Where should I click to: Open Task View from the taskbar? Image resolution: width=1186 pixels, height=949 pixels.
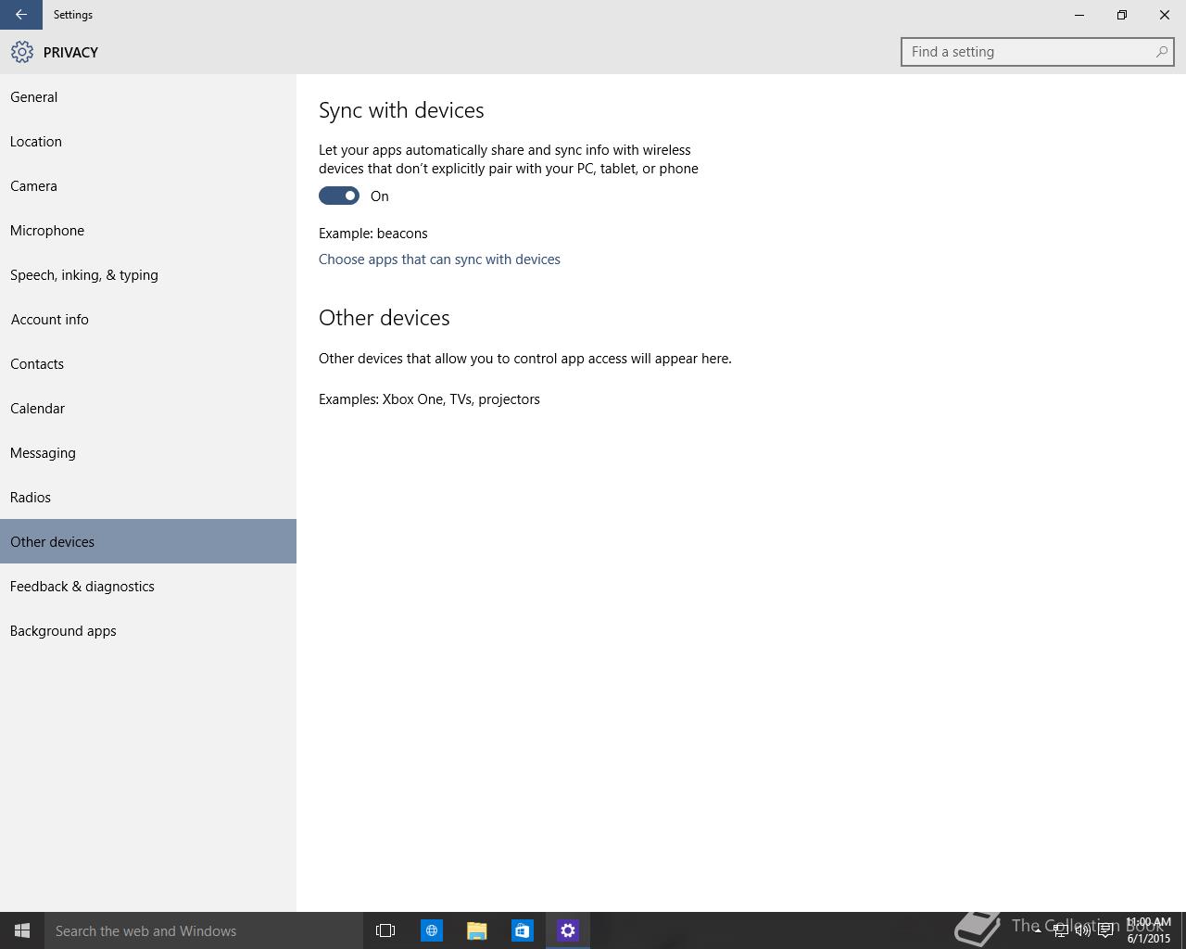tap(385, 930)
